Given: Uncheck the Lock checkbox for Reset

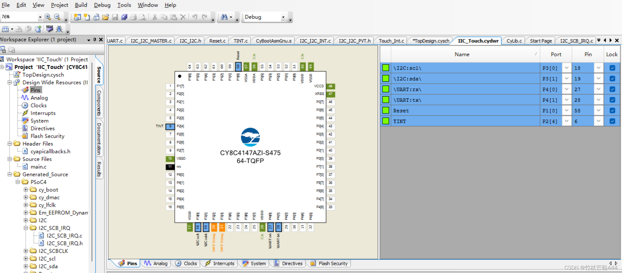Looking at the screenshot, I should tap(612, 110).
